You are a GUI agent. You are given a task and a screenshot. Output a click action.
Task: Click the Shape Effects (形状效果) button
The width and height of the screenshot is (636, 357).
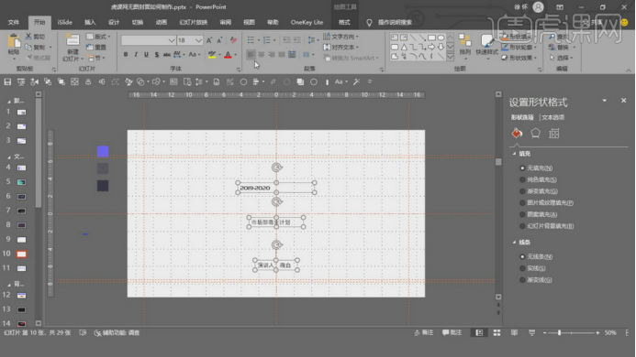pos(519,58)
